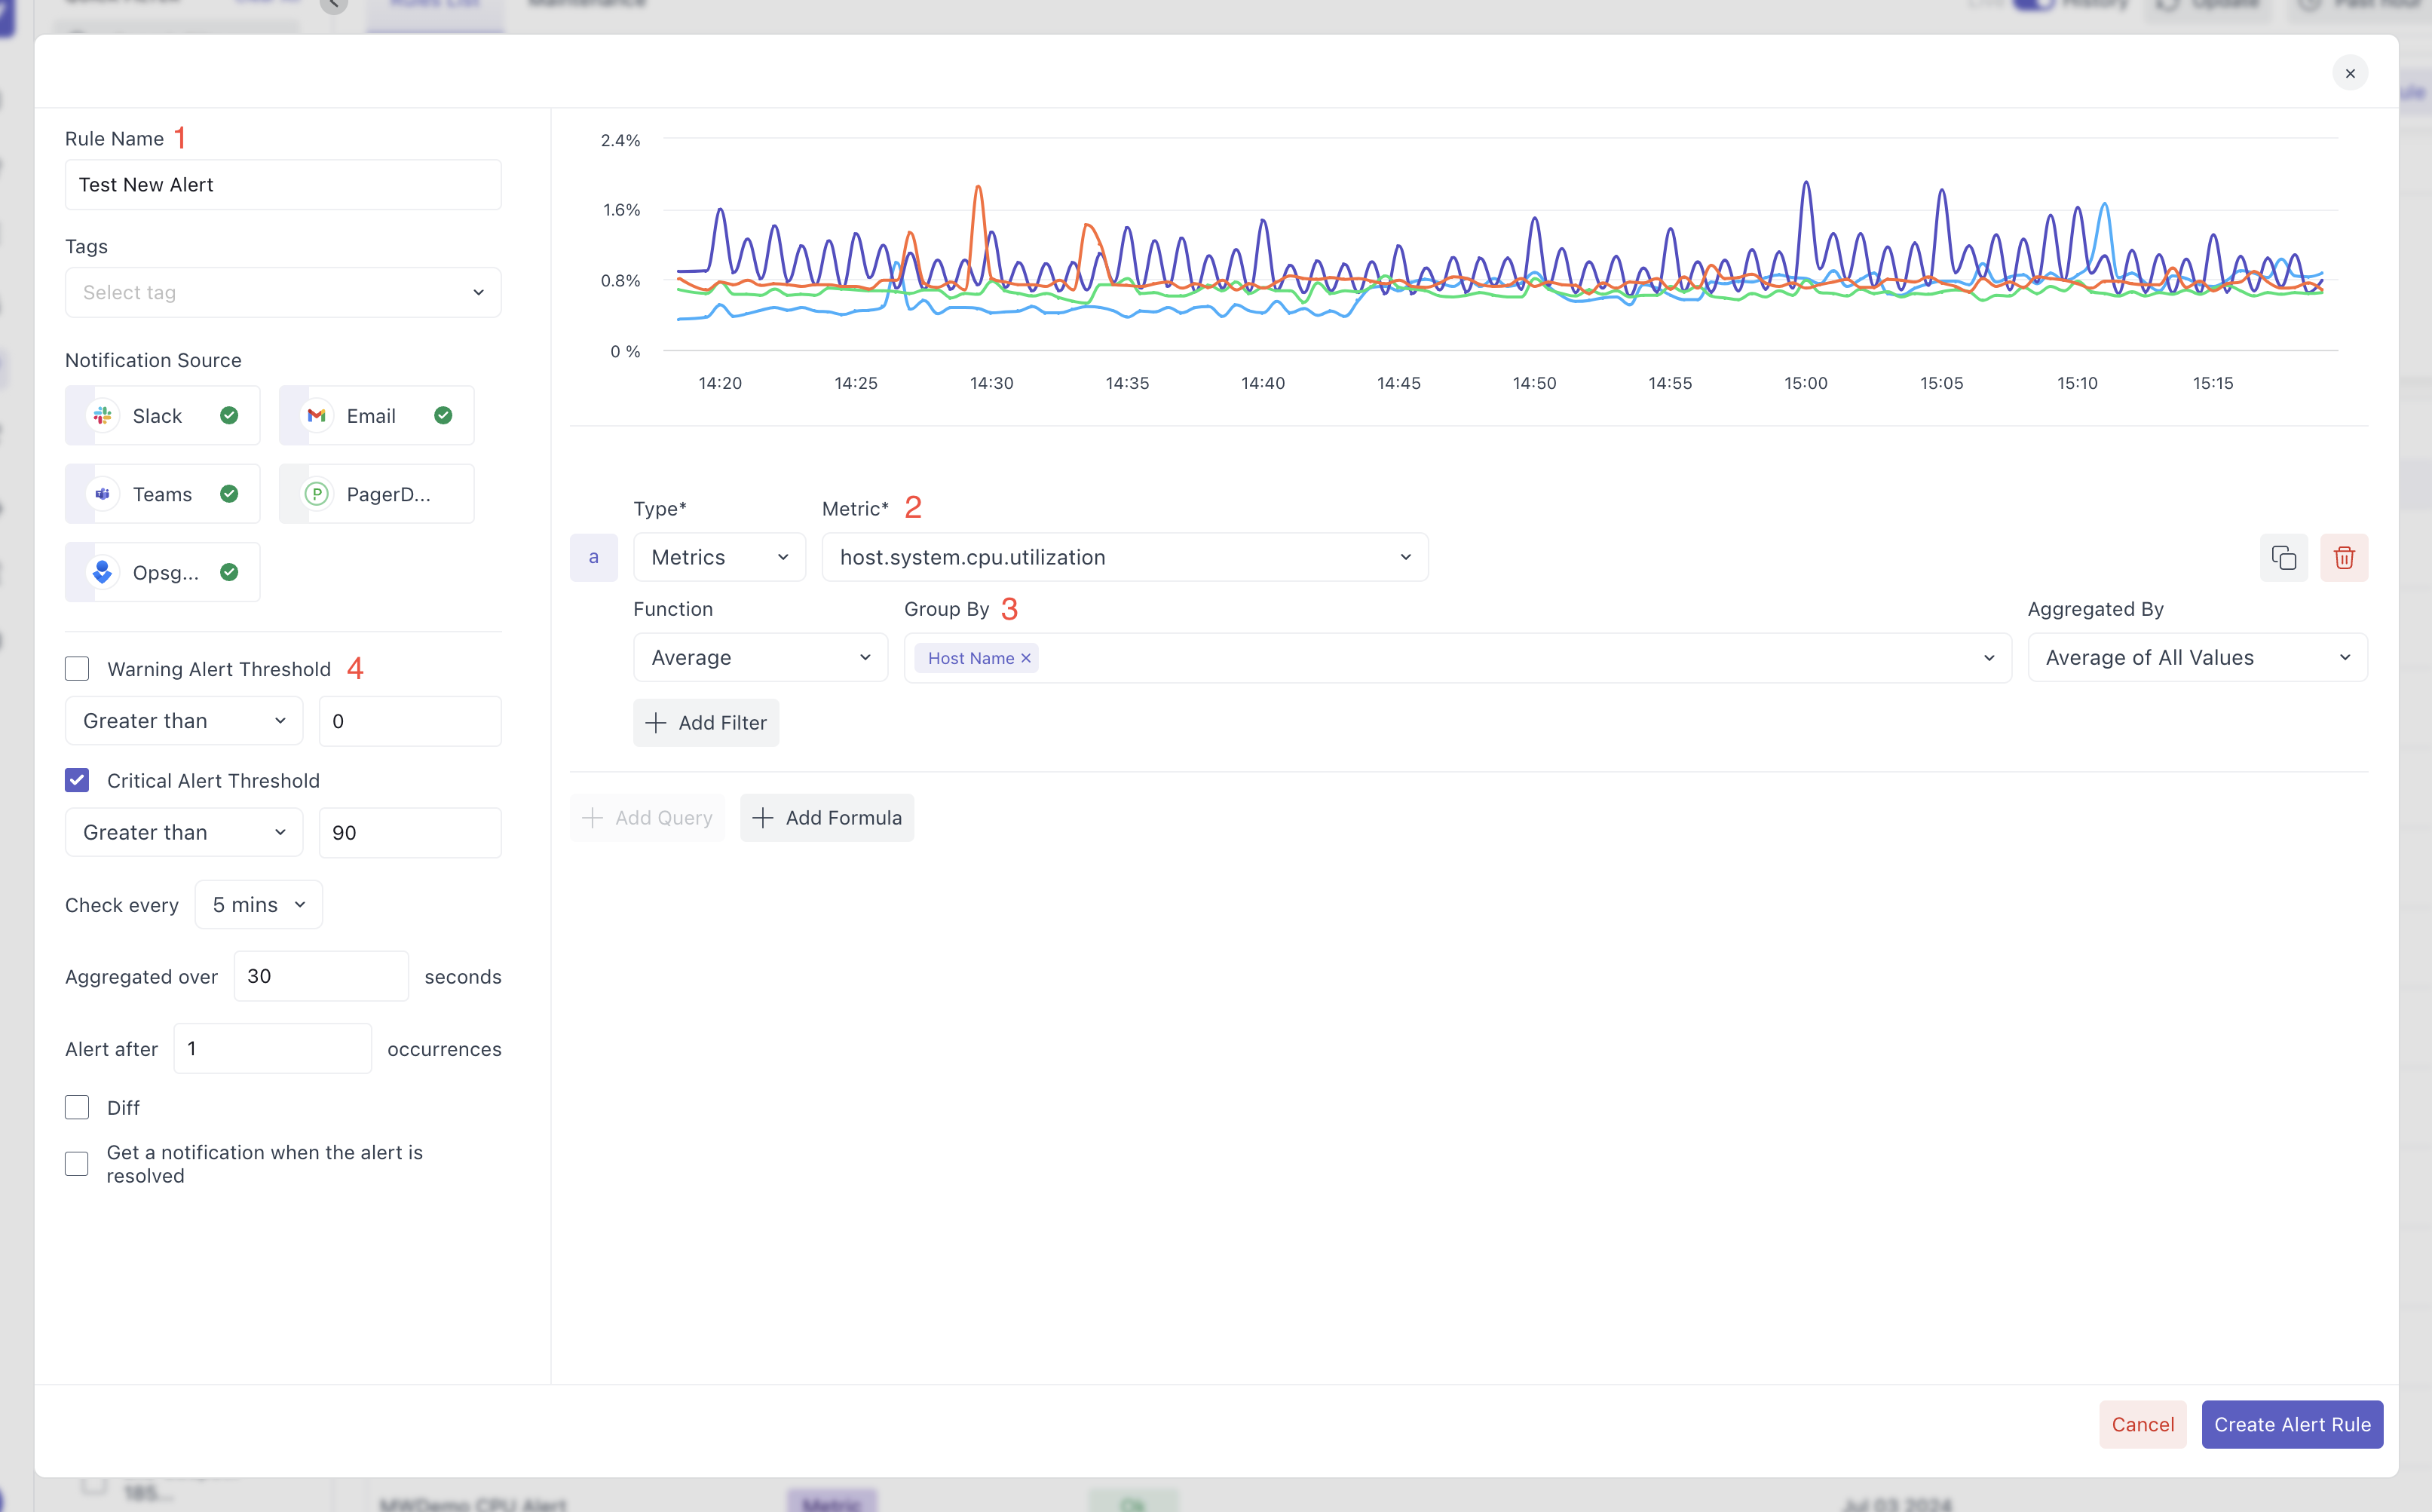Open the Select tag dropdown

click(x=283, y=293)
